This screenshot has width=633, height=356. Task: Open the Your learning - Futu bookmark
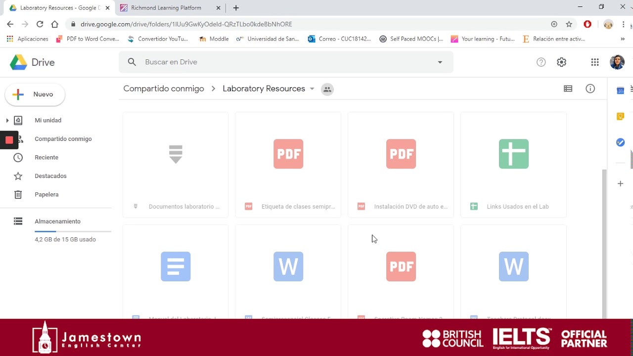coord(483,39)
